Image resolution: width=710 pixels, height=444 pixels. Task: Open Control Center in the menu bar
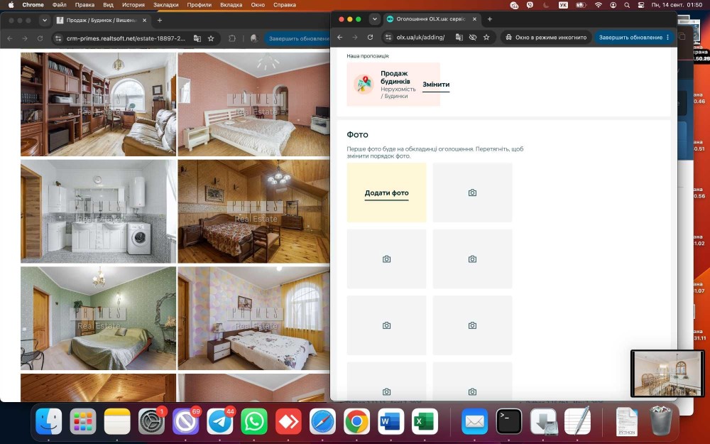point(641,5)
